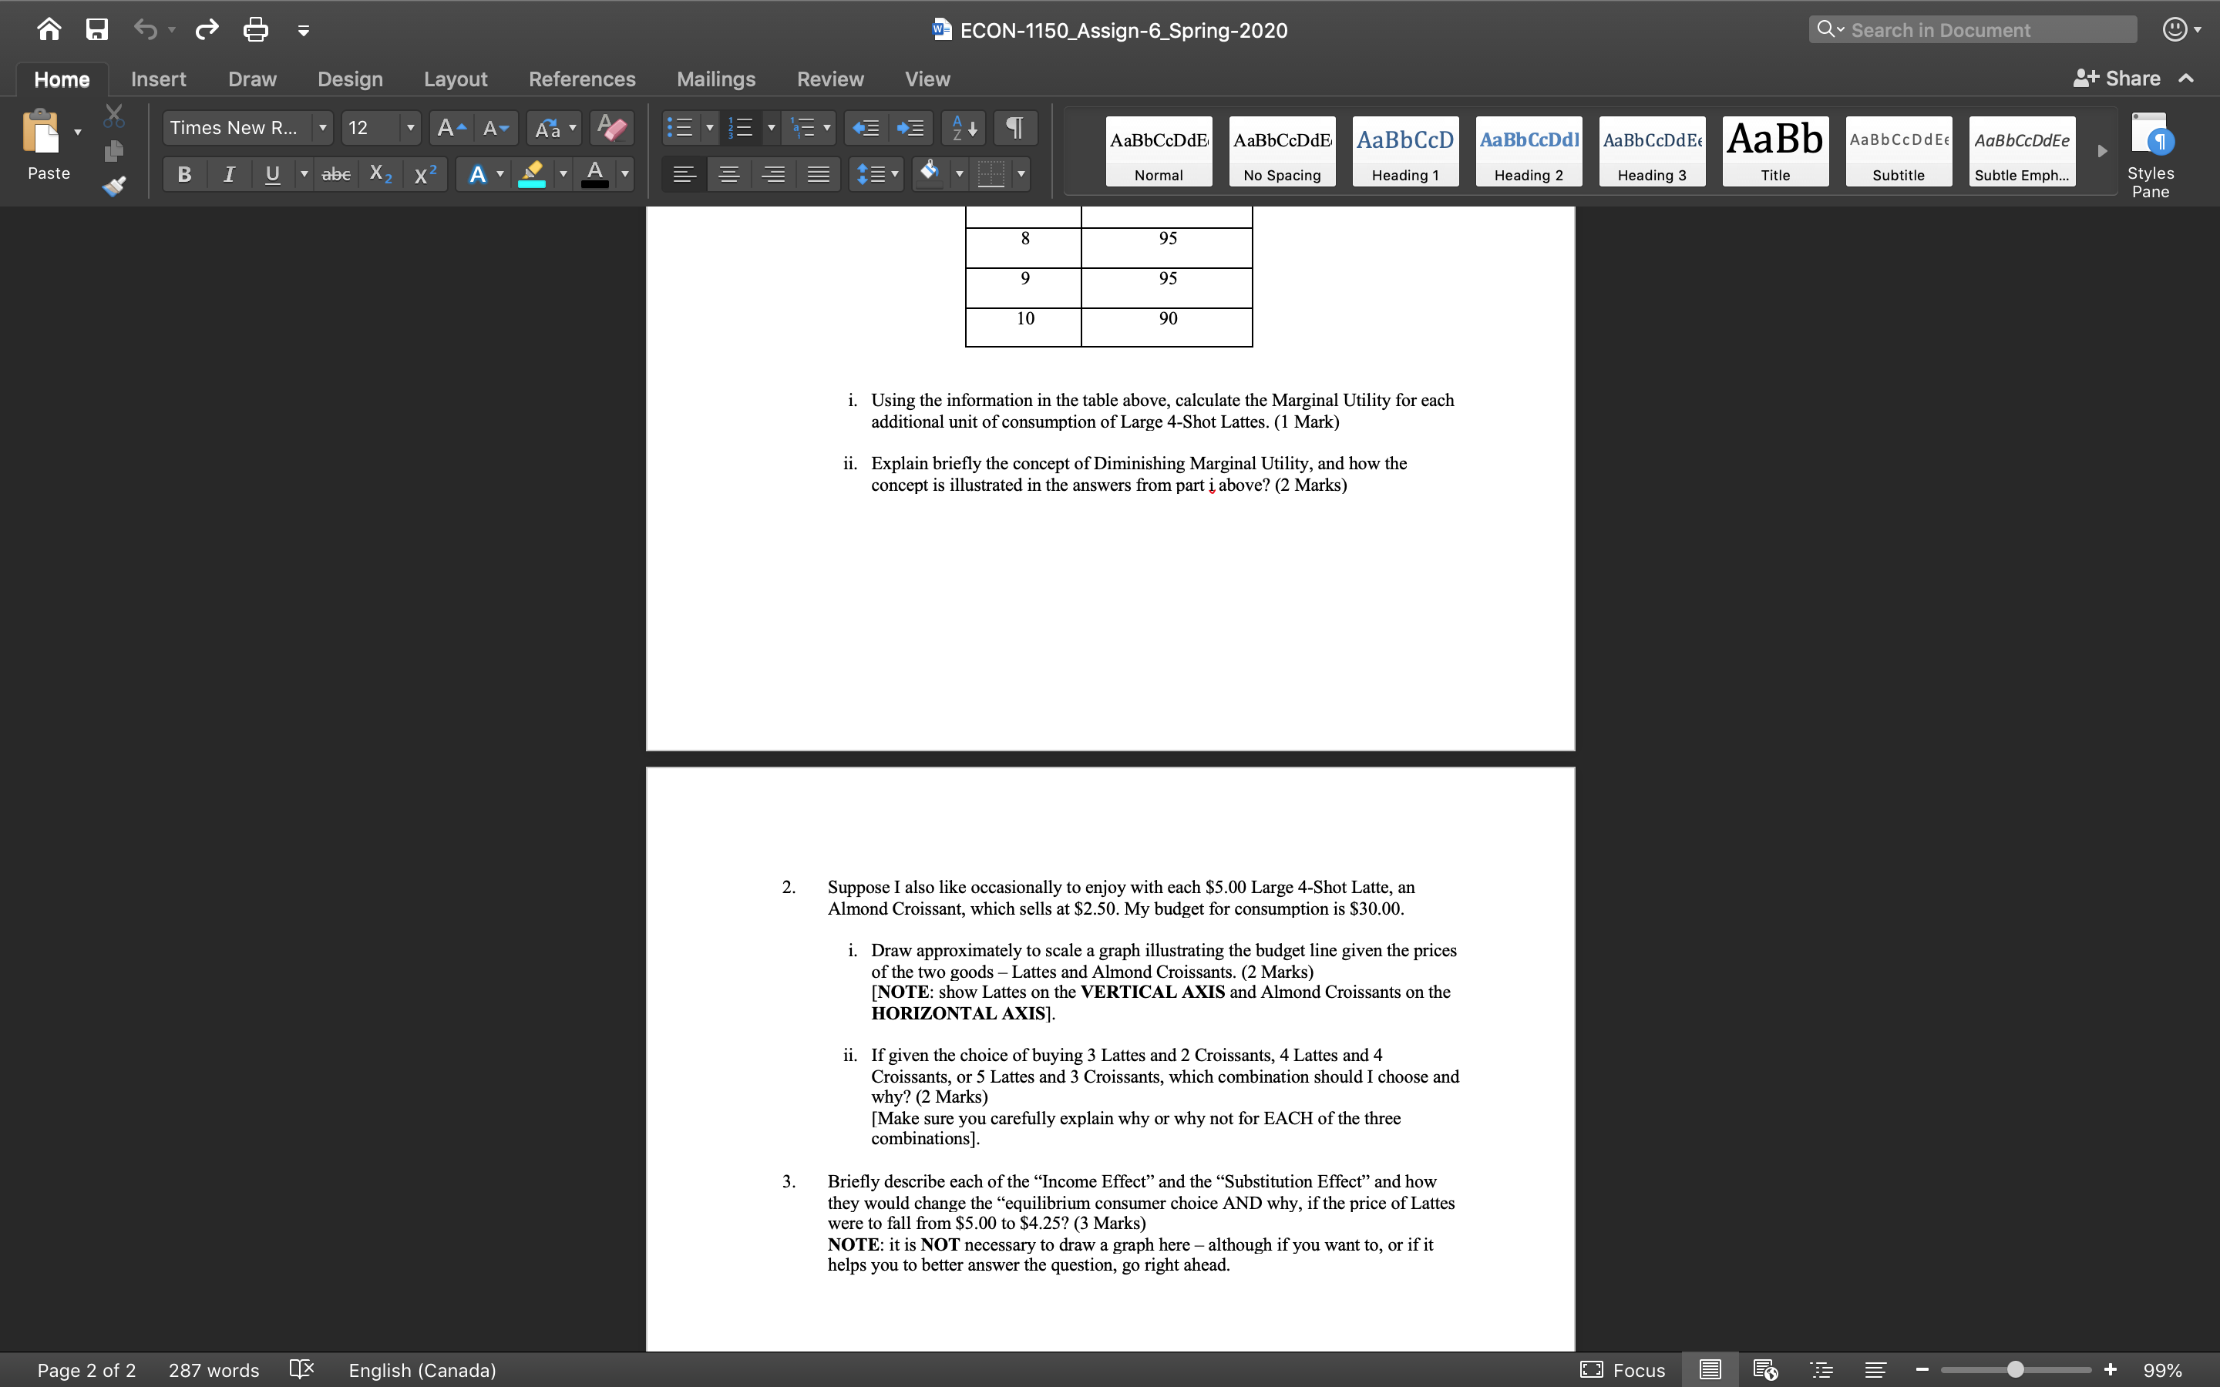This screenshot has width=2220, height=1387.
Task: Open the Font size dropdown
Action: point(408,128)
